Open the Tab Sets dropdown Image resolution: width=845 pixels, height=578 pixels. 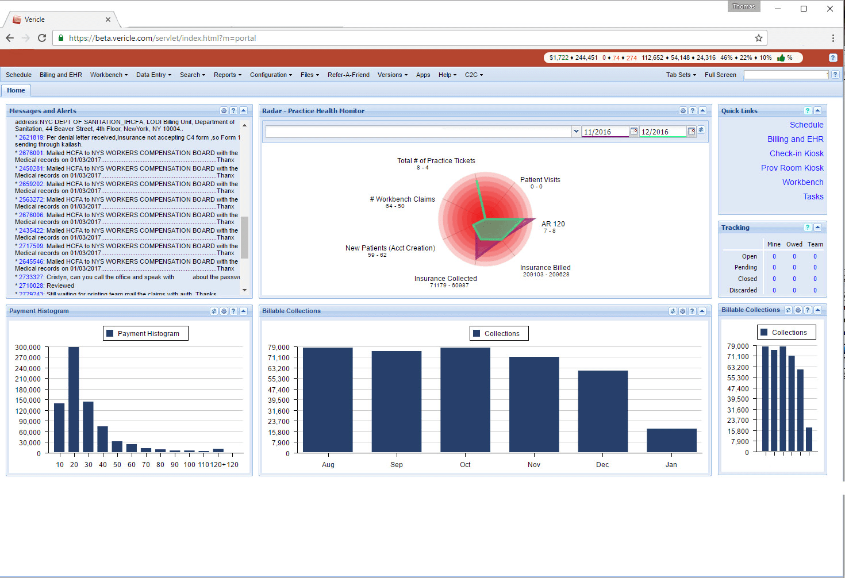(681, 75)
